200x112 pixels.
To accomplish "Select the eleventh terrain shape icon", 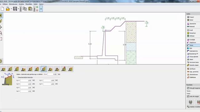I will coord(71,69).
